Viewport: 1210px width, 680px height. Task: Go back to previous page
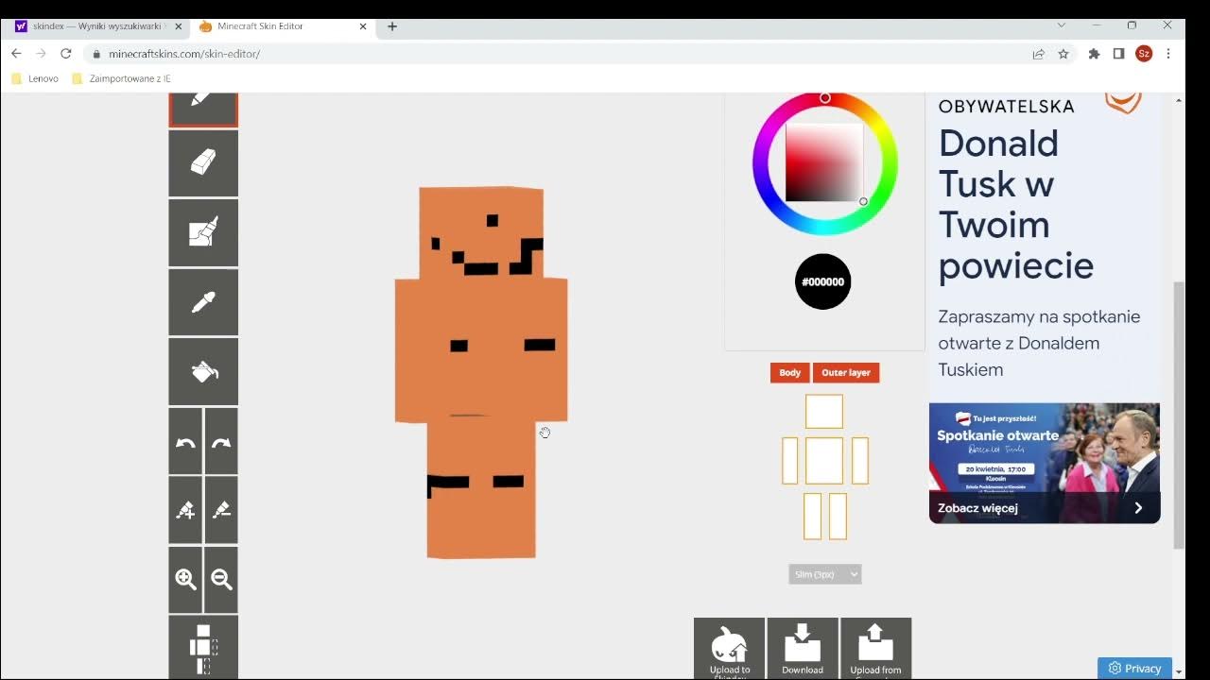pos(16,54)
